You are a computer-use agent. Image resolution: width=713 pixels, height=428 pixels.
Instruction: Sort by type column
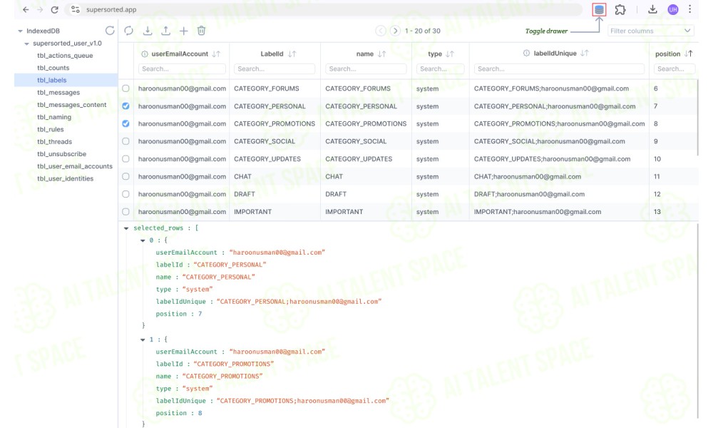(x=450, y=53)
